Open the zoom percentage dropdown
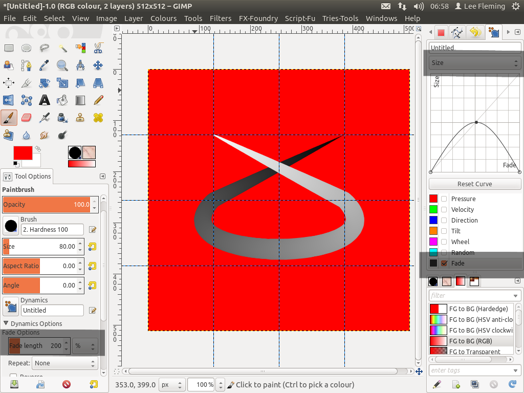524x393 pixels. point(221,385)
